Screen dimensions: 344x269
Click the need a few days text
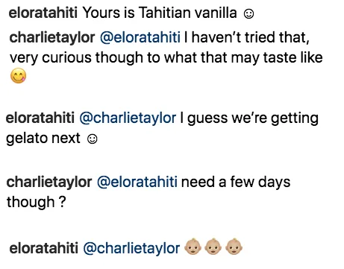[236, 182]
